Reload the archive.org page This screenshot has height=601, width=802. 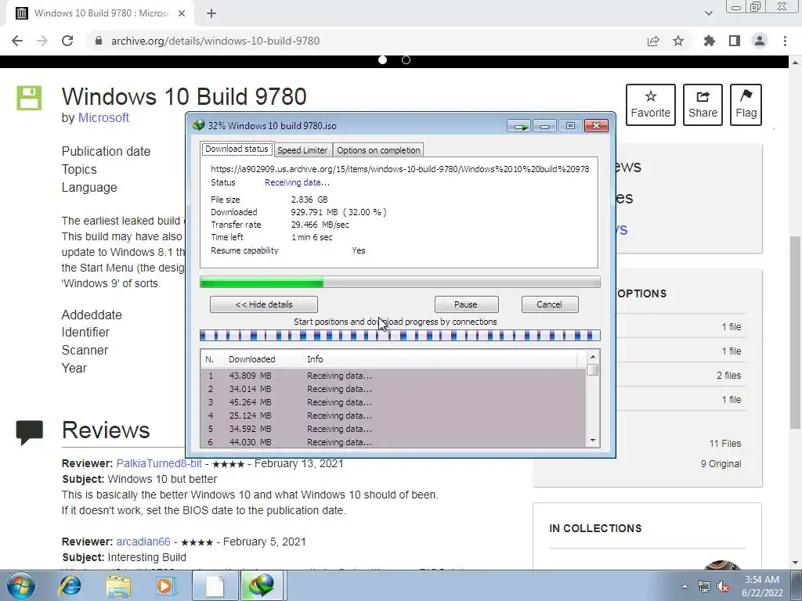click(x=67, y=41)
